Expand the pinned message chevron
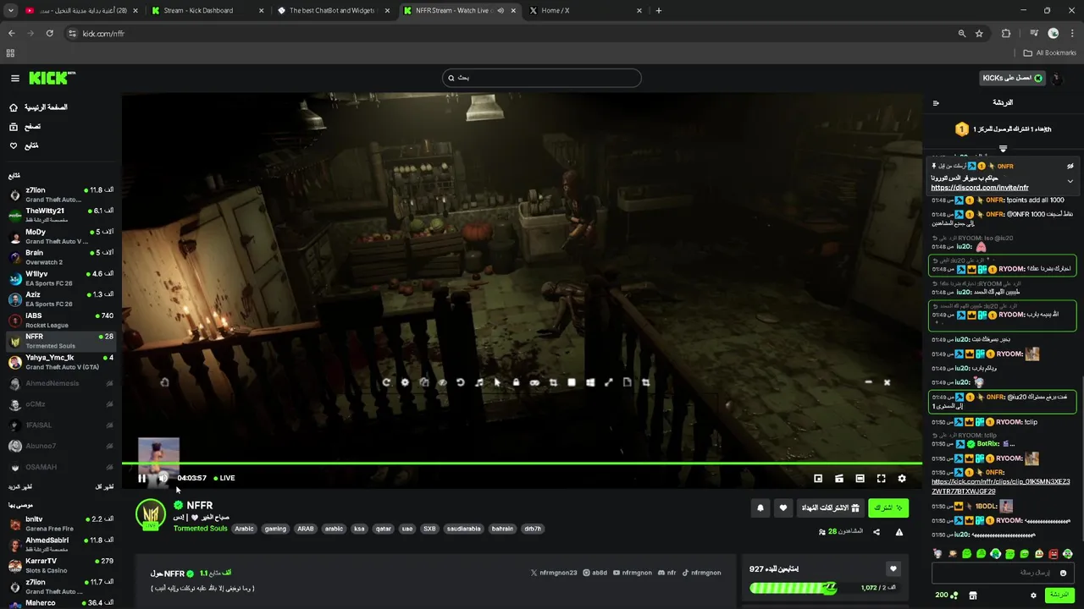This screenshot has height=609, width=1084. point(1070,181)
